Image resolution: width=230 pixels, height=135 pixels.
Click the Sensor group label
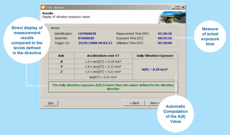tap(55, 28)
